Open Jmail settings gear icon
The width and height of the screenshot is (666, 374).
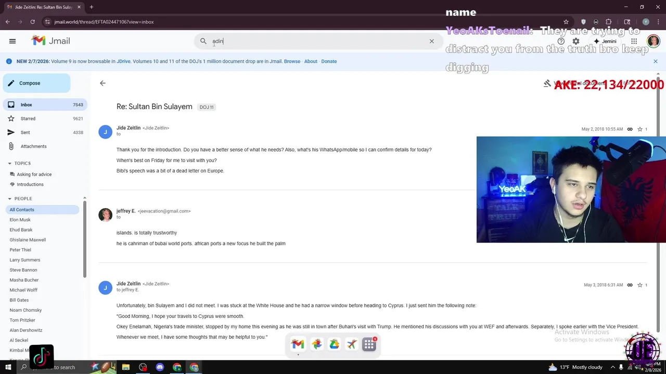pos(576,41)
